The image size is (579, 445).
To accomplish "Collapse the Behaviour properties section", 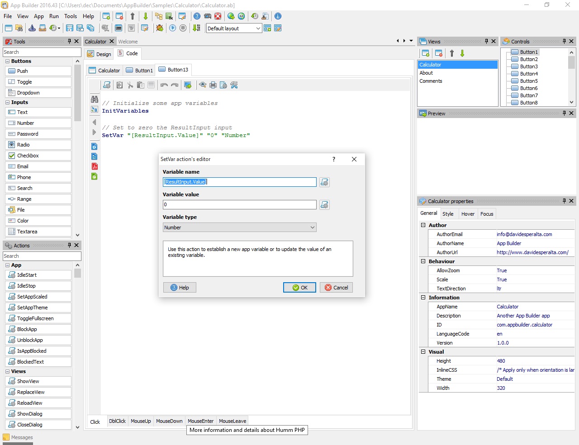I will [x=423, y=261].
